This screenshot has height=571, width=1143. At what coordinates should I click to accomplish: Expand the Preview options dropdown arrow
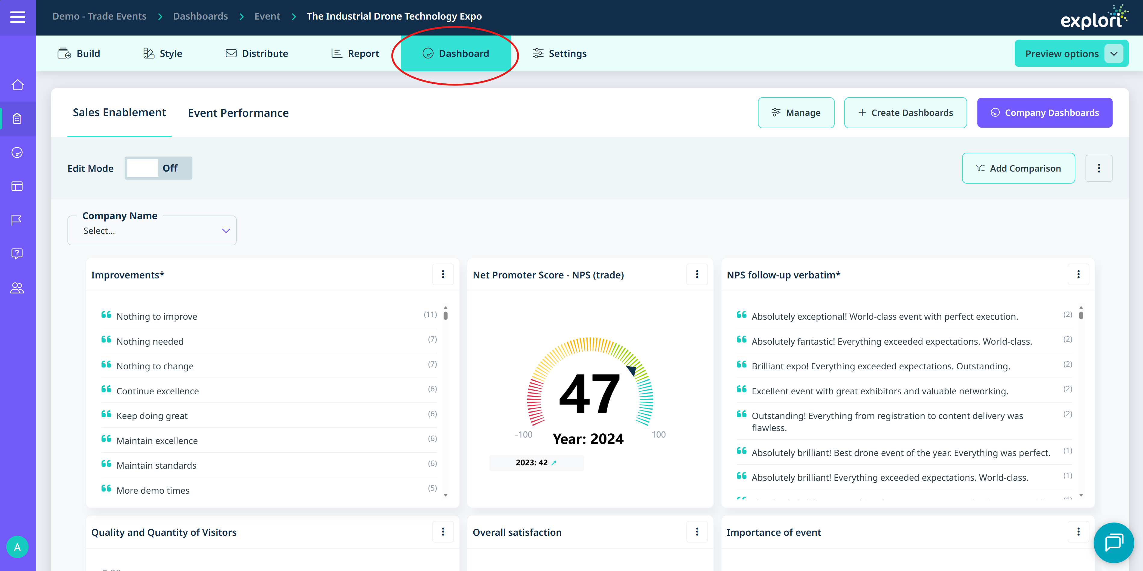click(x=1114, y=54)
